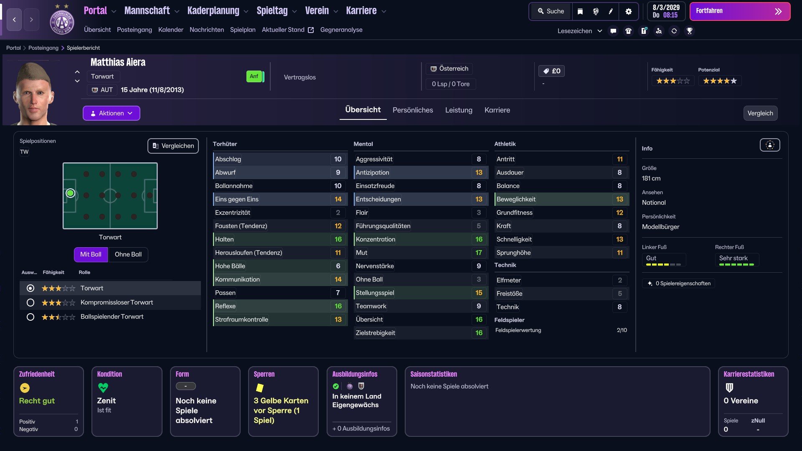Image resolution: width=802 pixels, height=451 pixels.
Task: Switch to the Persönliches tab
Action: click(x=412, y=110)
